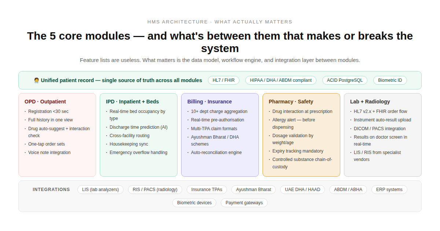Select the HL7 / FHIR tag
Image resolution: width=440 pixels, height=231 pixels.
click(x=224, y=80)
